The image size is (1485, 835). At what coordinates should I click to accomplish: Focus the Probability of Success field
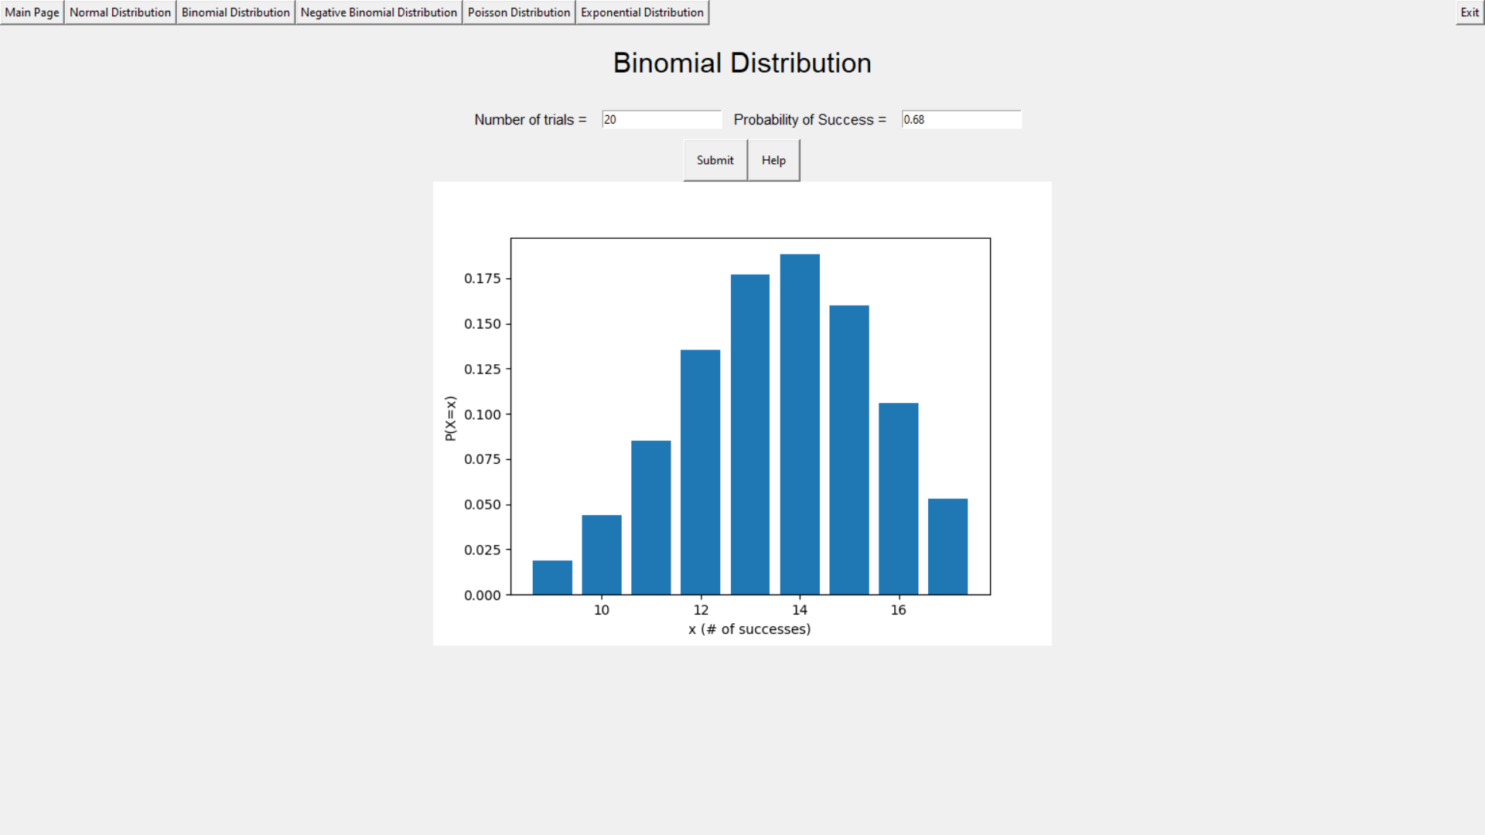tap(961, 119)
